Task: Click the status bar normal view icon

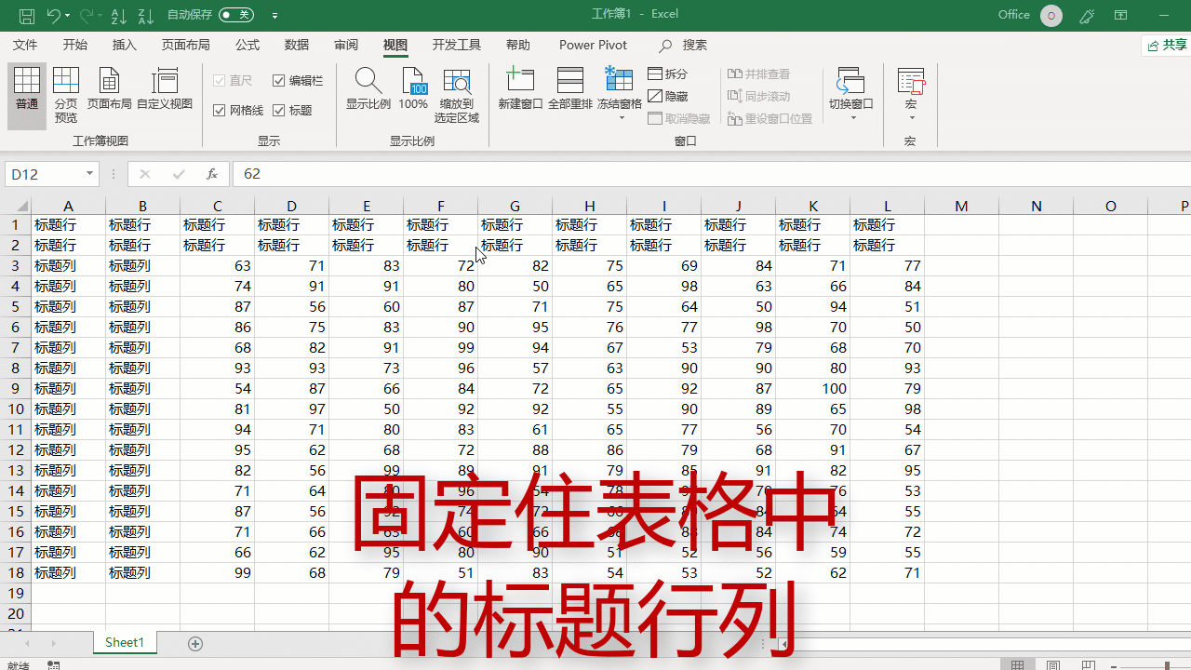Action: (1018, 665)
